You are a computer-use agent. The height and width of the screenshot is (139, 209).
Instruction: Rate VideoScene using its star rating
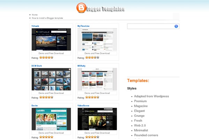(x=92, y=137)
